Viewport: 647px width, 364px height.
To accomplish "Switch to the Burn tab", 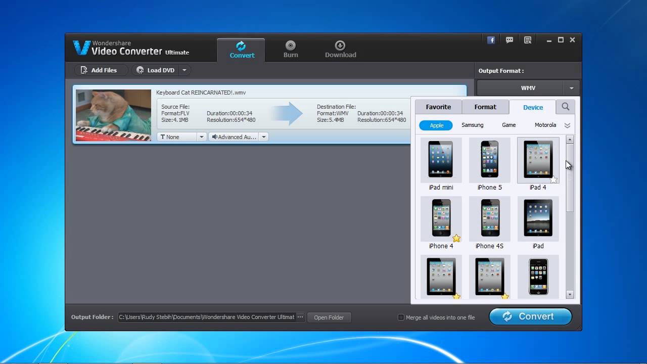I will pos(291,50).
